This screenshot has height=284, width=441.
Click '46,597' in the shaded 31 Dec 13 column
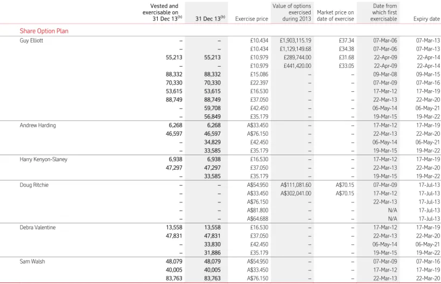pos(212,134)
